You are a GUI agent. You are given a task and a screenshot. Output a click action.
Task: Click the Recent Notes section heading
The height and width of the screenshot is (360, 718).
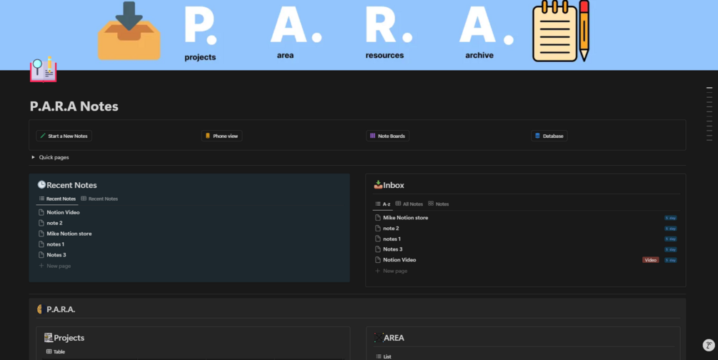(72, 185)
